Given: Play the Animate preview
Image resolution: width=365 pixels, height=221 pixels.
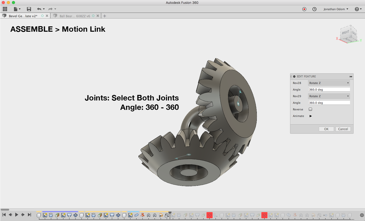Looking at the screenshot, I should 310,116.
